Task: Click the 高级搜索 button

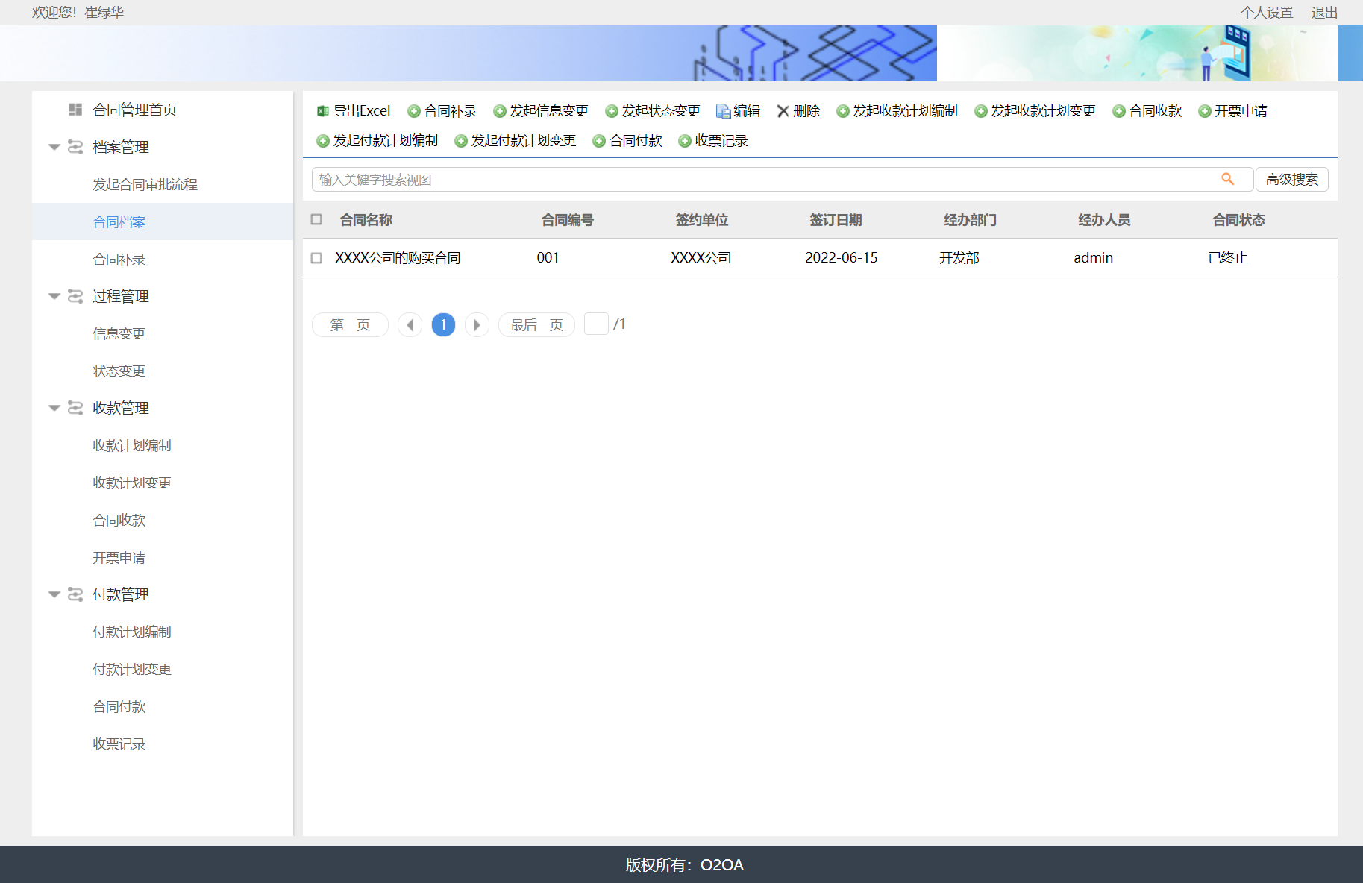Action: [x=1291, y=179]
